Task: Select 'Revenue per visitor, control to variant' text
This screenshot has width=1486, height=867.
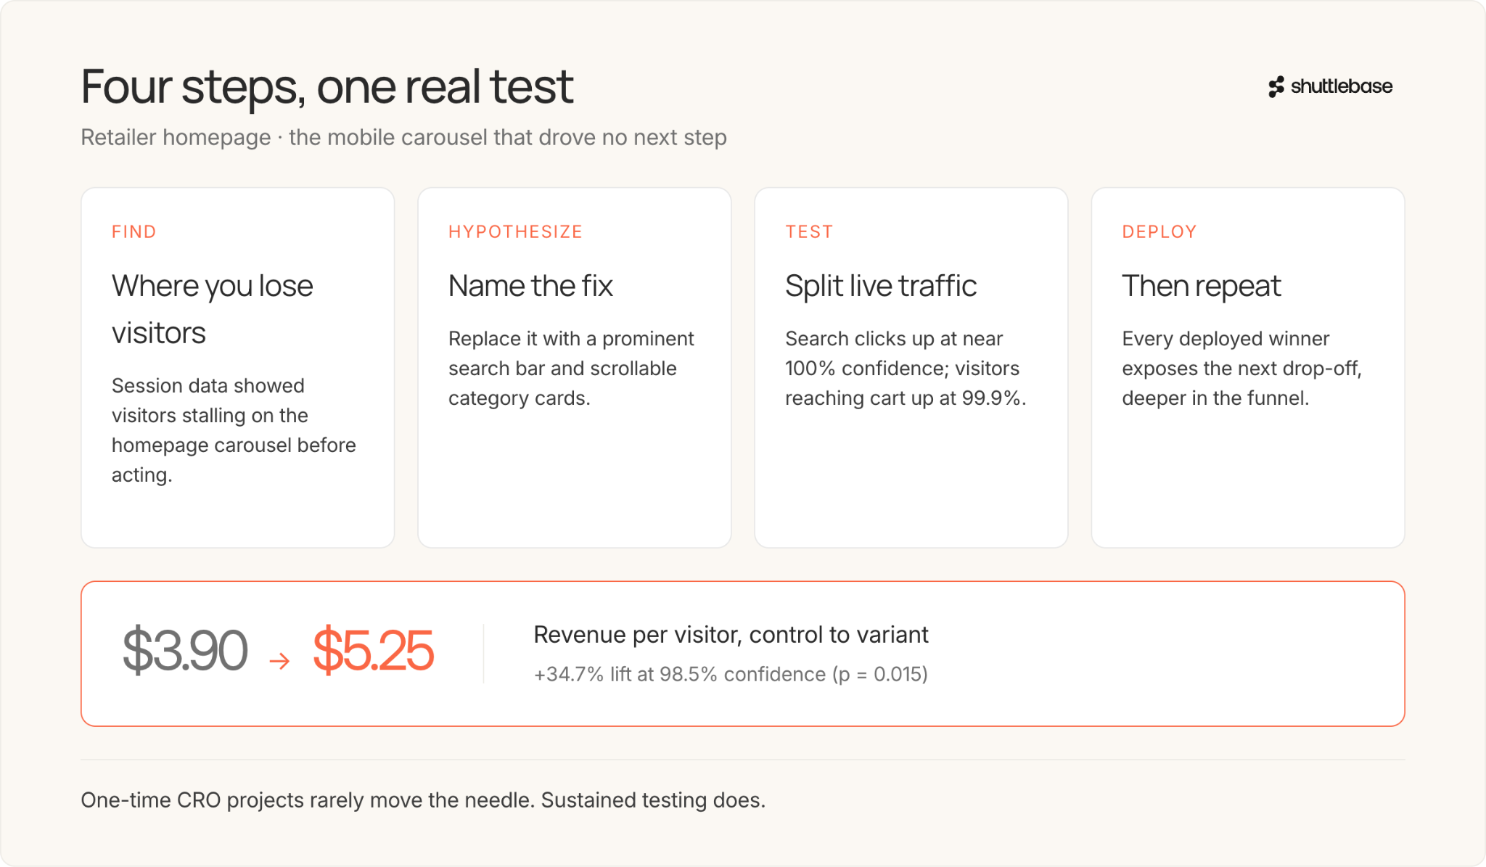Action: [731, 635]
